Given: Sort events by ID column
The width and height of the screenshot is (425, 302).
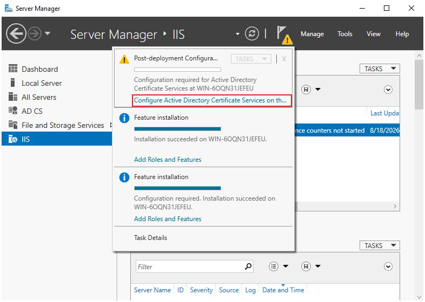Looking at the screenshot, I should (181, 290).
